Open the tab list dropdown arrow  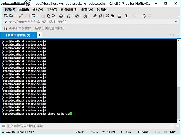pyautogui.click(x=178, y=35)
